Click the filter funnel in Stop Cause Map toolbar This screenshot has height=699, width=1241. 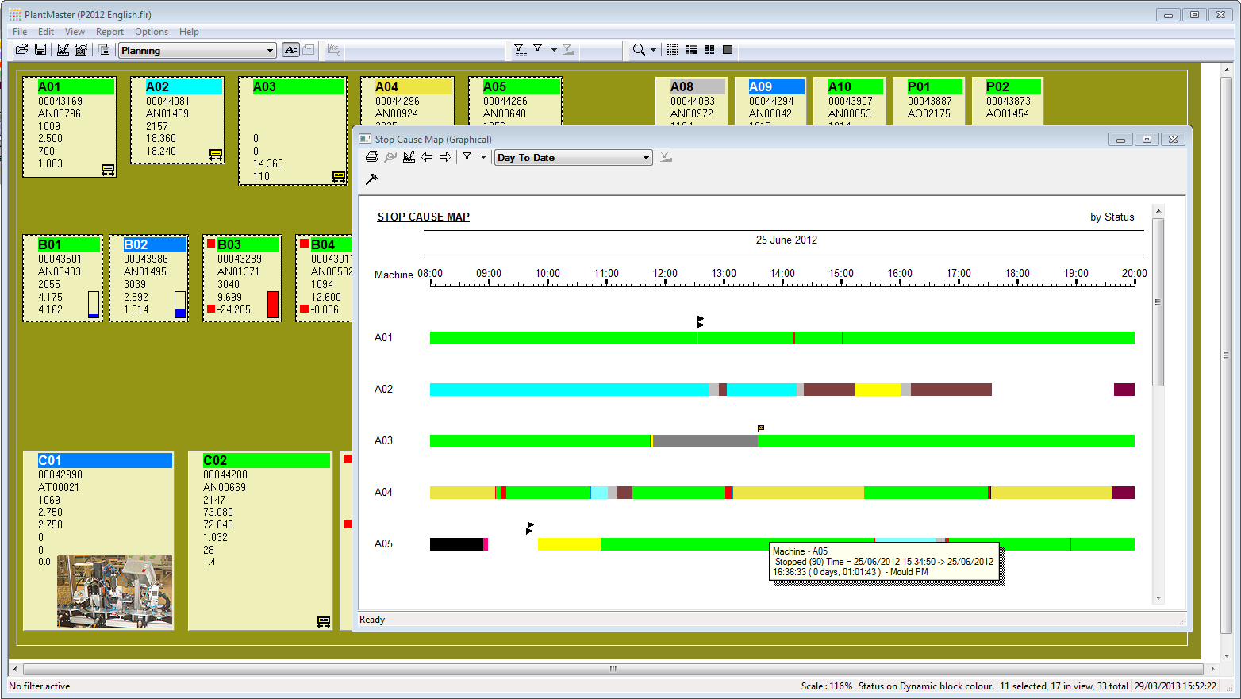click(x=467, y=156)
